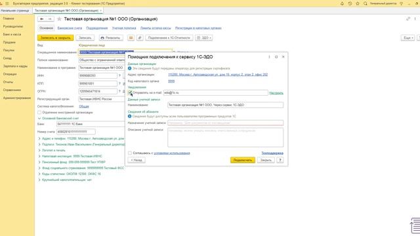The width and height of the screenshot is (420, 236).
Task: Click the 'Записать' button
Action: [85, 38]
